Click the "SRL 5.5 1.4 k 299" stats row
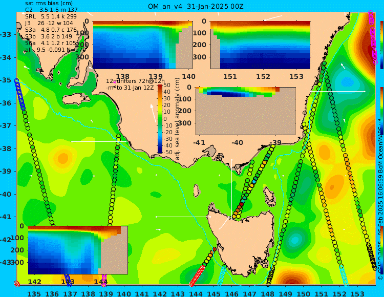Image resolution: width=384 pixels, height=297 pixels. [x=51, y=16]
